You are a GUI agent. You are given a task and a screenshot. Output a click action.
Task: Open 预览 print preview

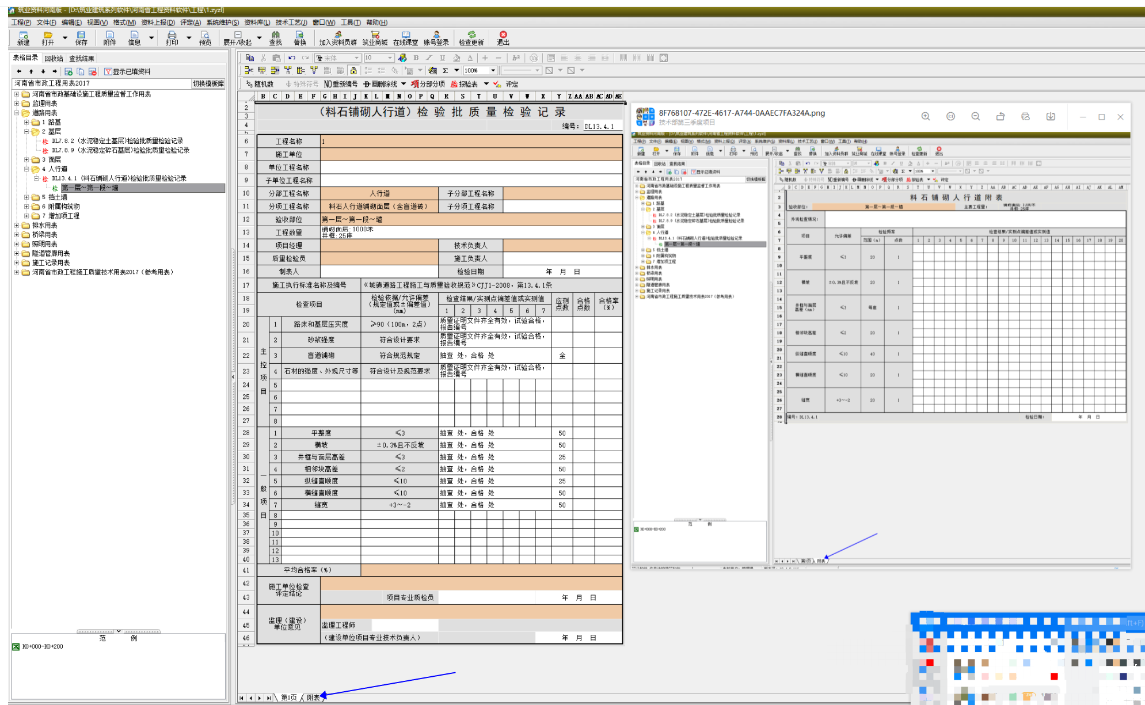[206, 38]
